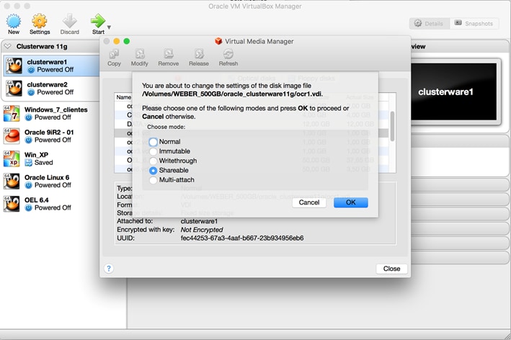Click the Virtual Media Manager title icon
511x340 pixels.
click(218, 41)
